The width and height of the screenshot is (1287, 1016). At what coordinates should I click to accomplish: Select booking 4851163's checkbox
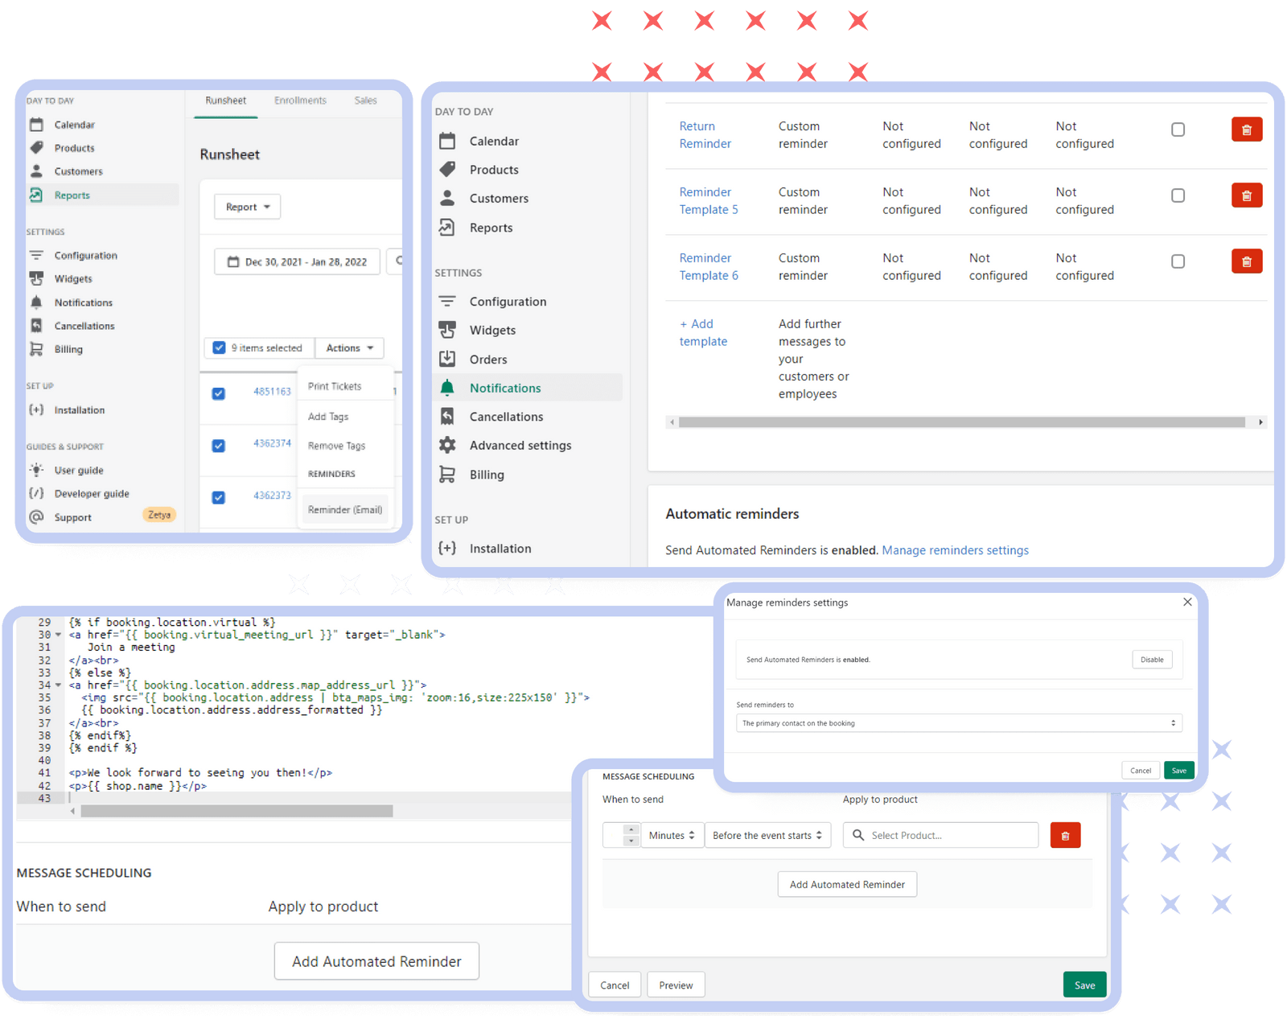coord(219,393)
